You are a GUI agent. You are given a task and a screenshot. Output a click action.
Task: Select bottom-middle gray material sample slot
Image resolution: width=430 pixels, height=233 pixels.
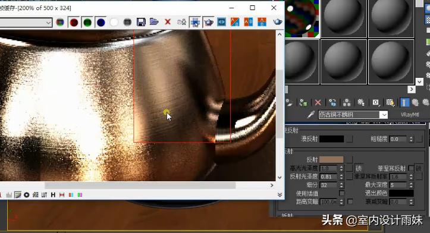pos(344,62)
